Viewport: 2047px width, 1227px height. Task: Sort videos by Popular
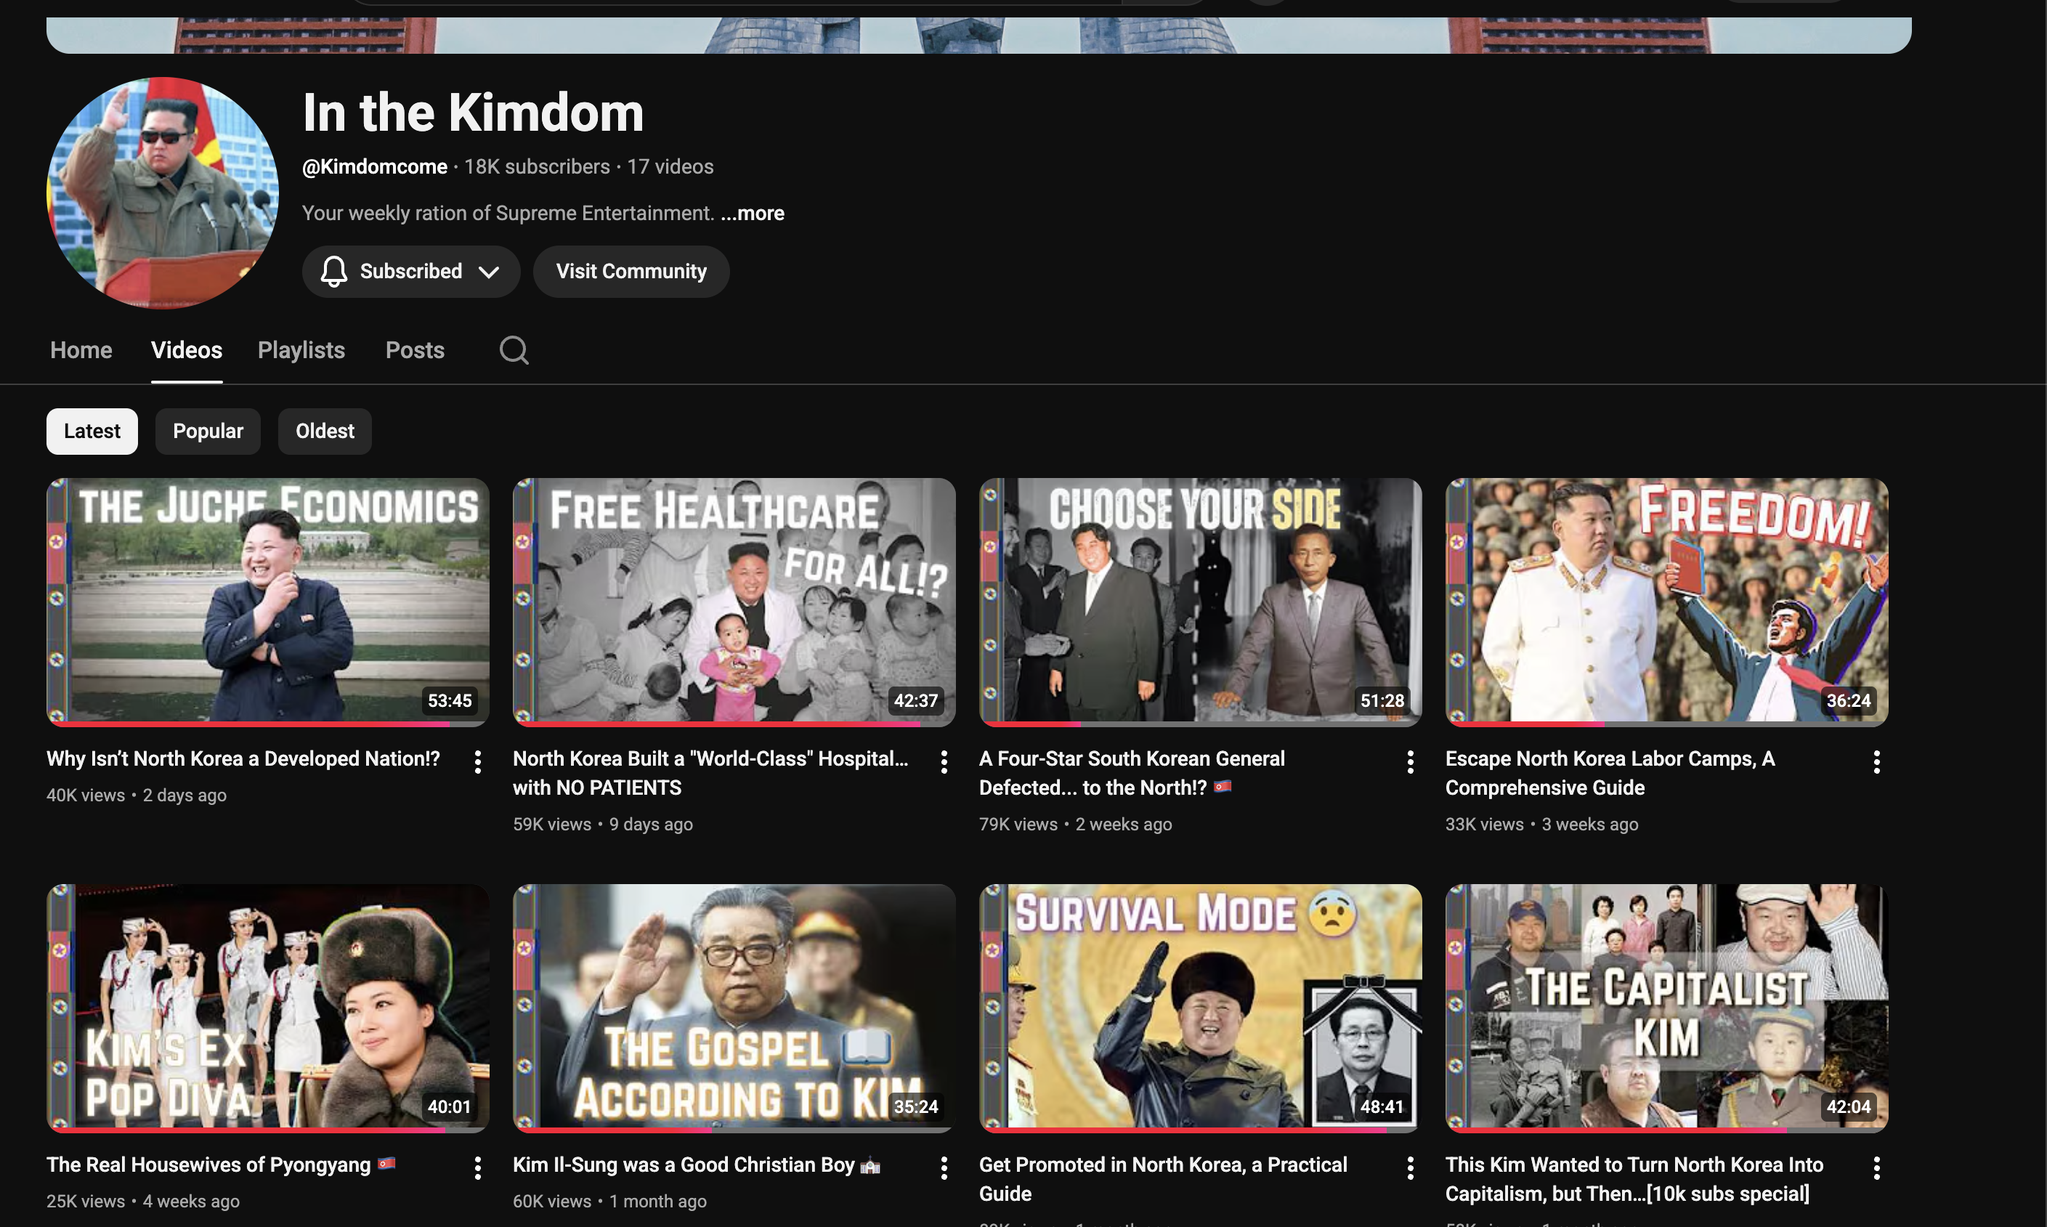208,431
